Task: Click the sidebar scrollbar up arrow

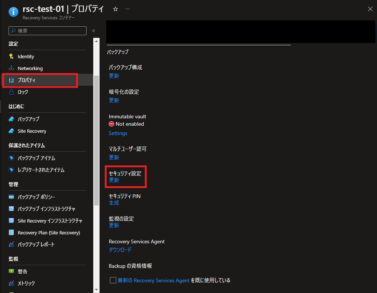Action: [x=97, y=41]
